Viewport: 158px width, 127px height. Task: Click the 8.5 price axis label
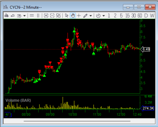pos(143,26)
